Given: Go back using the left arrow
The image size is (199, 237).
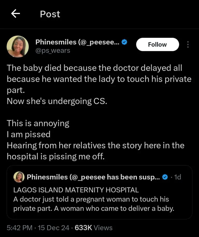Looking at the screenshot, I should point(16,14).
